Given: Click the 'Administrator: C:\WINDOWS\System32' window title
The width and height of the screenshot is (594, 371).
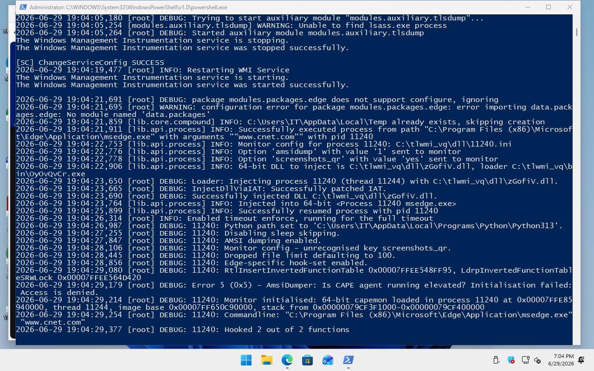Looking at the screenshot, I should [x=128, y=7].
